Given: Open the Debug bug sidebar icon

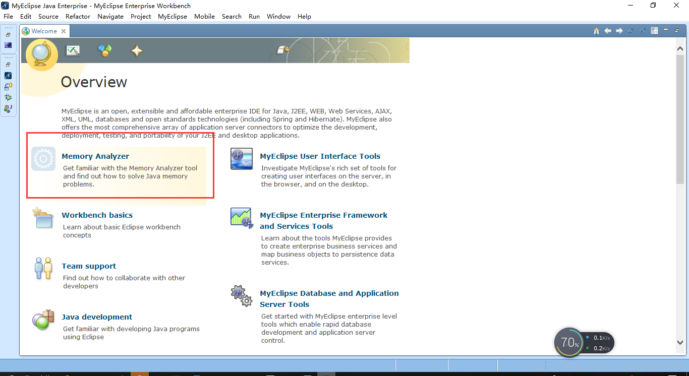Looking at the screenshot, I should tap(8, 97).
